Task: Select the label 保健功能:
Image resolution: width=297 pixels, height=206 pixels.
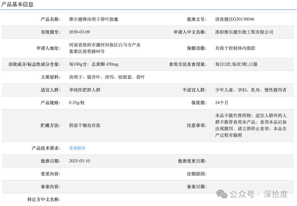Action: tap(197, 48)
